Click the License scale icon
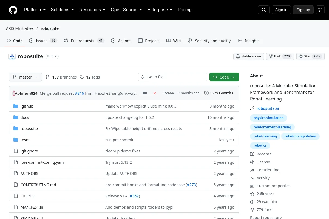The height and width of the screenshot is (219, 329). 252,162
